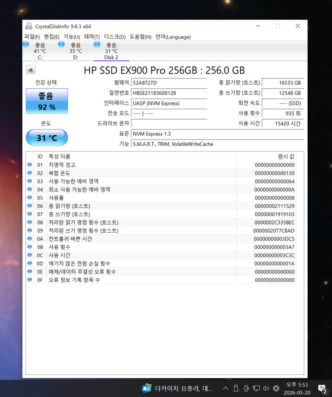The image size is (332, 397).
Task: Switch to the D: 35 °C disk tab
Action: (x=76, y=51)
